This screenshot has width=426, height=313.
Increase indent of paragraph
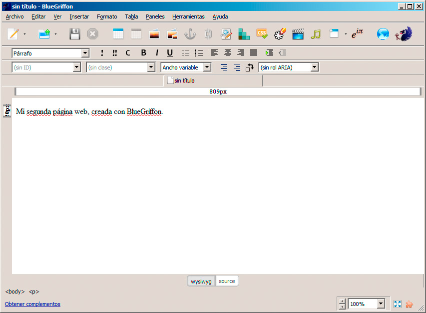click(x=270, y=53)
